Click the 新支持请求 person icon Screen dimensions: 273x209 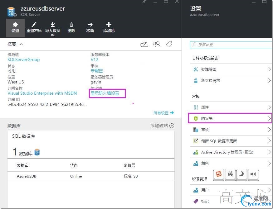coord(196,80)
